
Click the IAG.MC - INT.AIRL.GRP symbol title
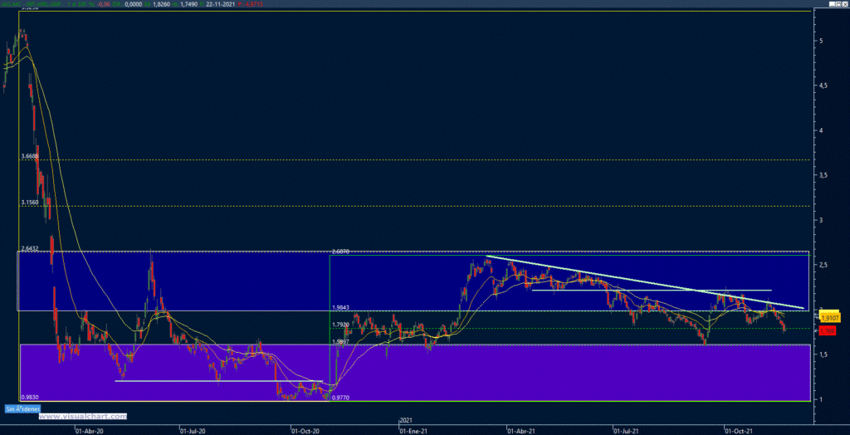[x=31, y=3]
